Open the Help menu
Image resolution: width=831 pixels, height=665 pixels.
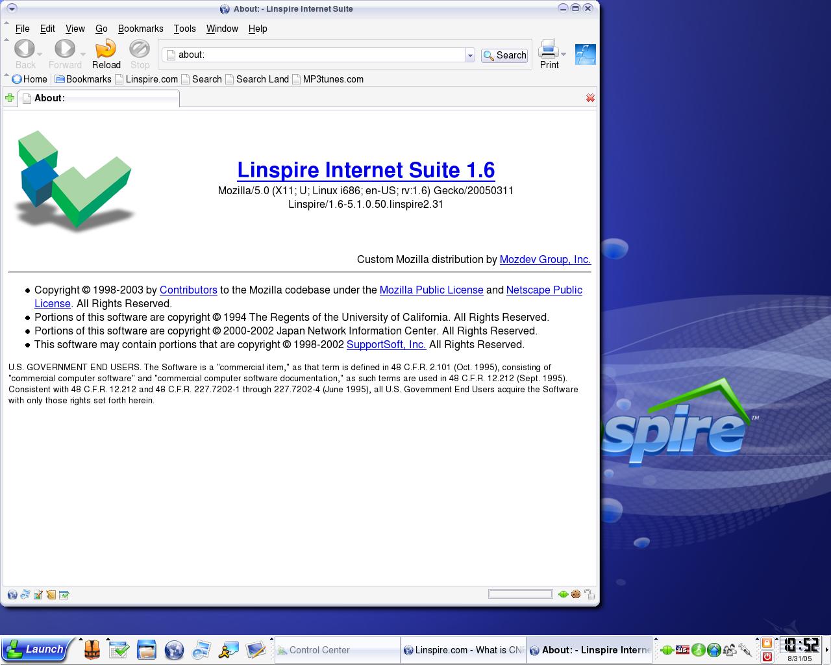point(258,29)
